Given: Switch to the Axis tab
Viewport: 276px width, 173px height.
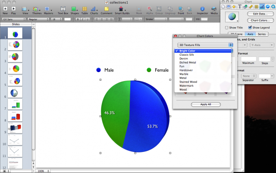Looking at the screenshot, I should pyautogui.click(x=250, y=34).
